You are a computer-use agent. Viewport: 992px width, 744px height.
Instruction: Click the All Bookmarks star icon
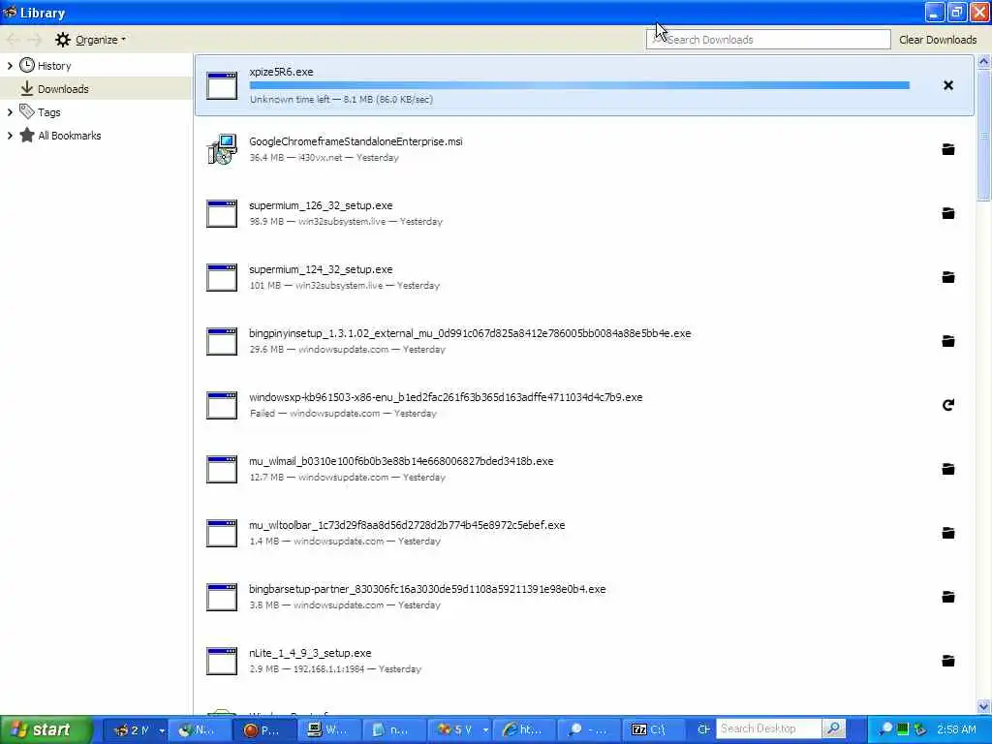[26, 136]
